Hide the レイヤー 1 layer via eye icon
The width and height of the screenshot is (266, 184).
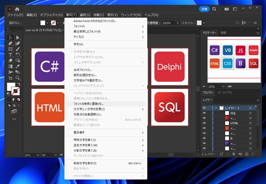pyautogui.click(x=204, y=108)
